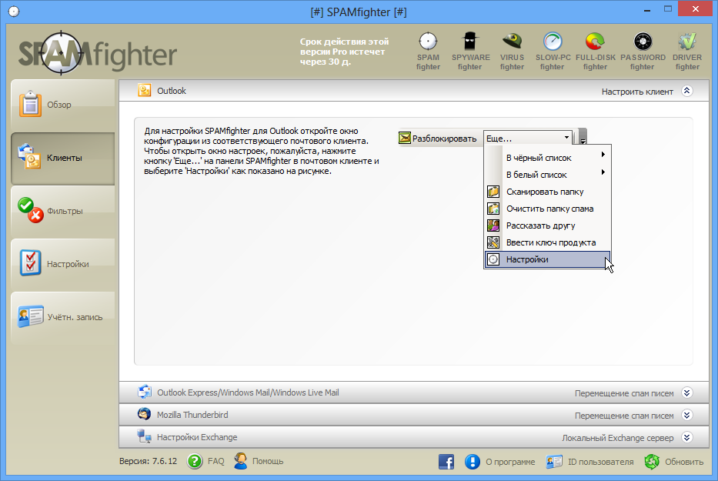Open Помощь help link
This screenshot has width=718, height=481.
[268, 461]
